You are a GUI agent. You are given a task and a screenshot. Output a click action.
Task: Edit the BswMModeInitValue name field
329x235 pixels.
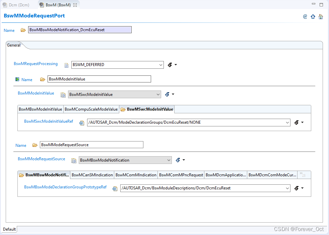click(99, 79)
